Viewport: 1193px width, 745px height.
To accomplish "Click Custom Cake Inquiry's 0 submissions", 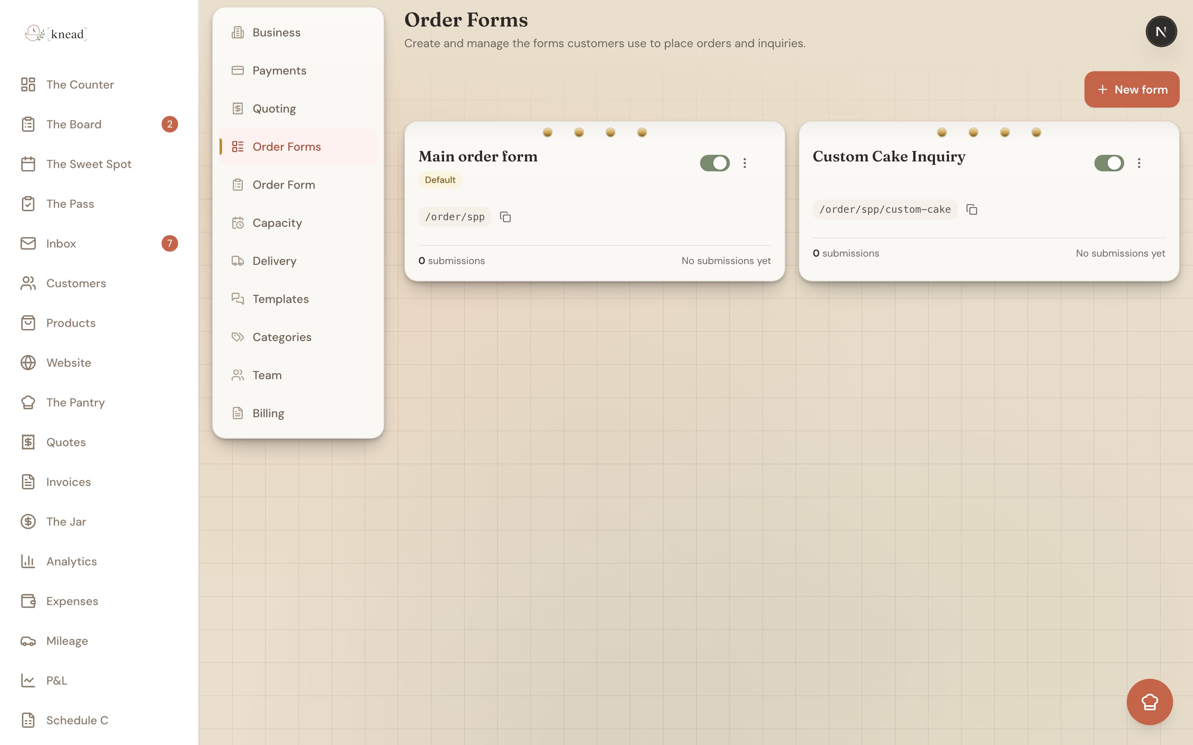I will click(x=846, y=253).
